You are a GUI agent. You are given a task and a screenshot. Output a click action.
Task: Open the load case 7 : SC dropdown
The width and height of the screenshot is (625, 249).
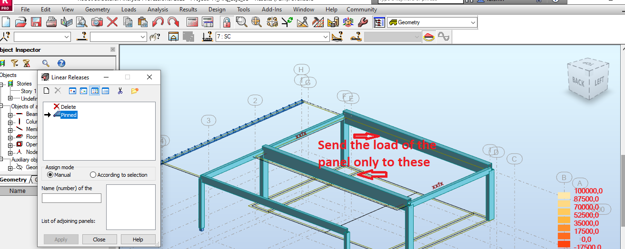tap(326, 37)
